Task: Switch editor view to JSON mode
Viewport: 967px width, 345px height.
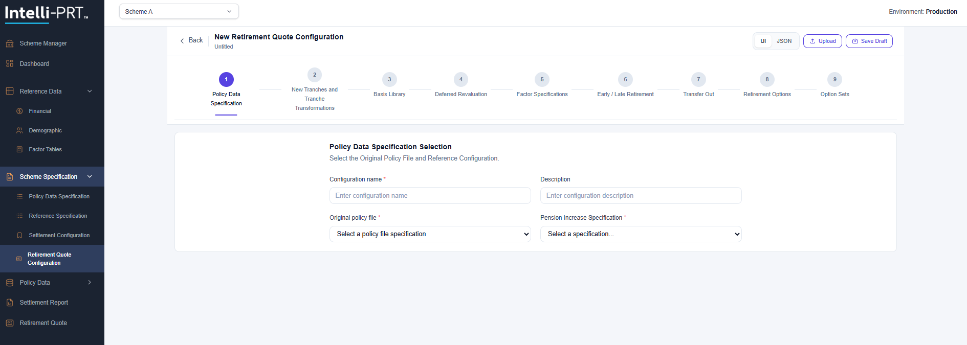Action: pos(784,41)
